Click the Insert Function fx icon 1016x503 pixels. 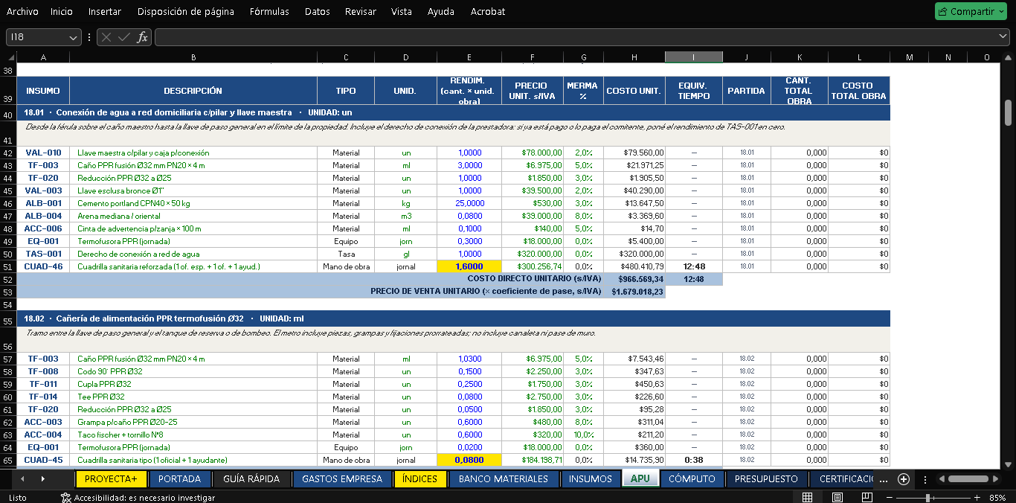[x=142, y=37]
